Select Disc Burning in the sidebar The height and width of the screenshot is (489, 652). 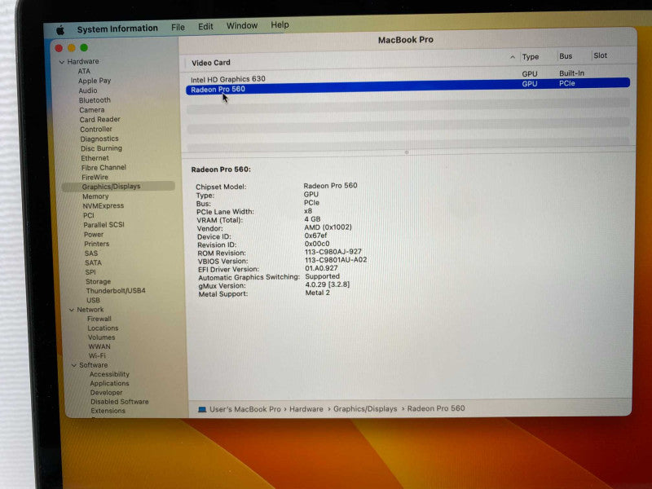click(x=101, y=148)
